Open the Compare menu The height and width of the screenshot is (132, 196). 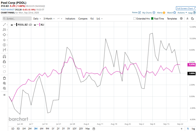pos(83,18)
